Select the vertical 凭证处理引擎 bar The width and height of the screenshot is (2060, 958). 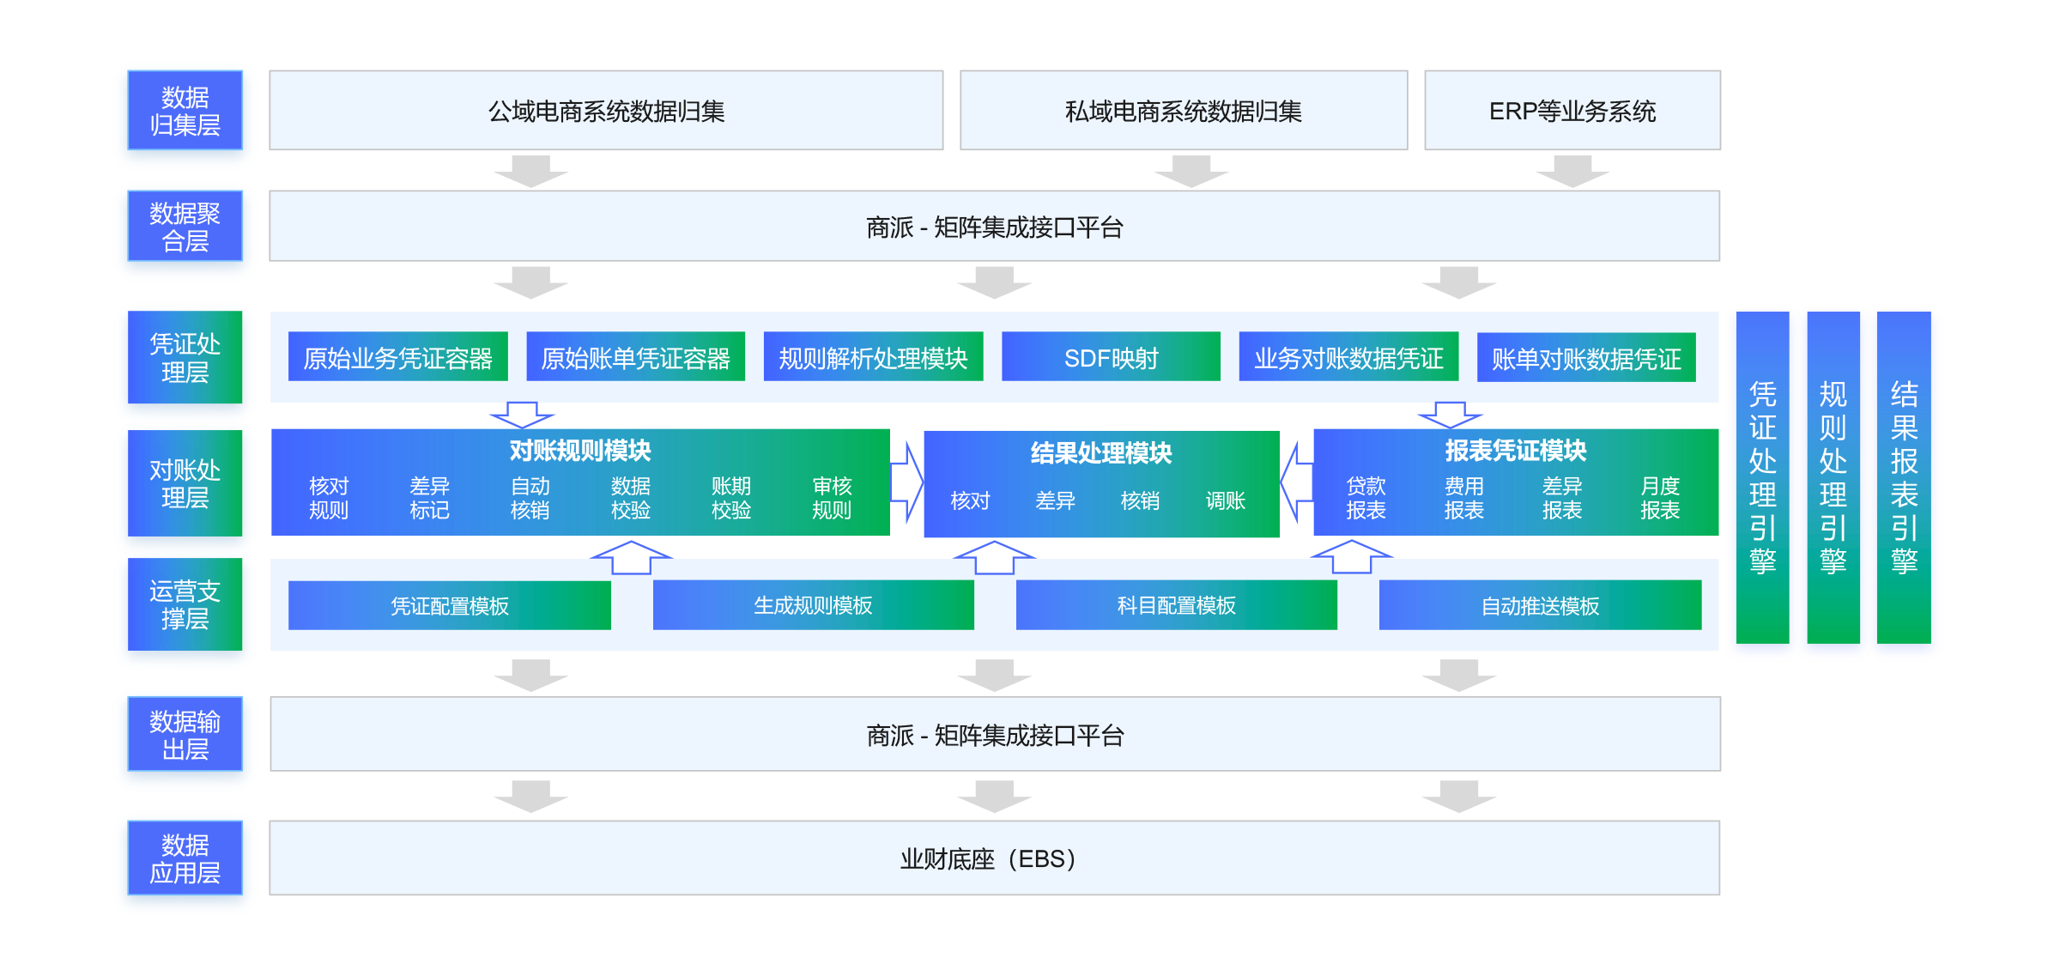[x=1763, y=477]
